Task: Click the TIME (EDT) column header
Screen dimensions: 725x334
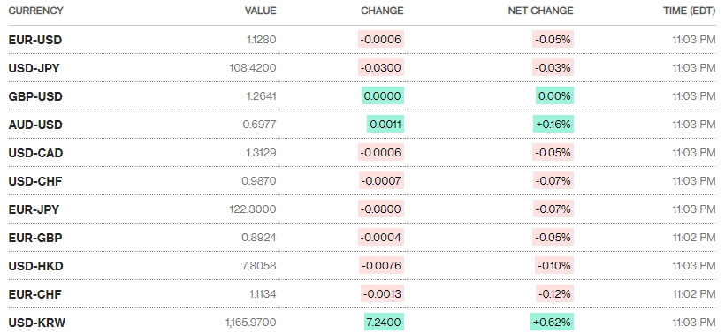Action: click(690, 11)
